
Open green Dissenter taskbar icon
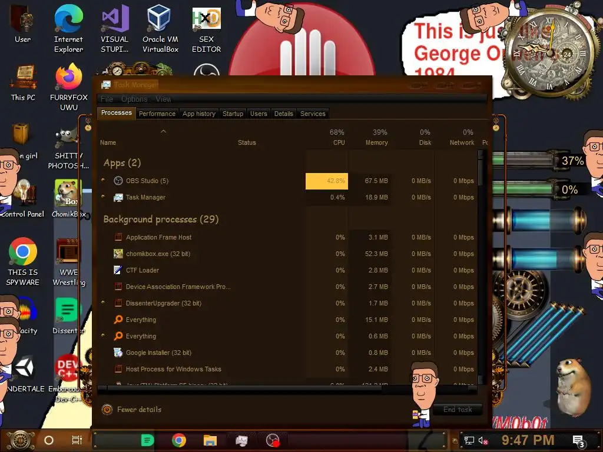coord(147,440)
